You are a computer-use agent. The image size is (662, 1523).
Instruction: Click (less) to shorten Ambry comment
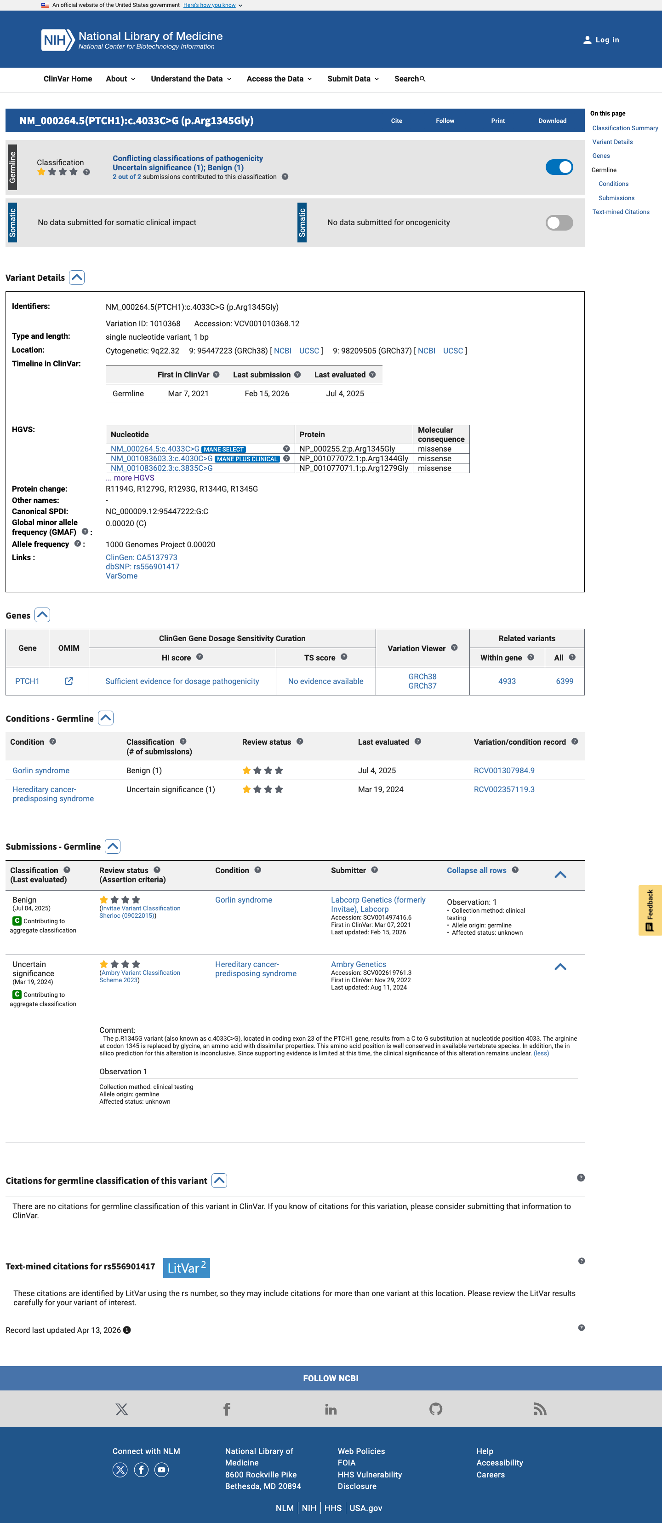coord(541,1054)
